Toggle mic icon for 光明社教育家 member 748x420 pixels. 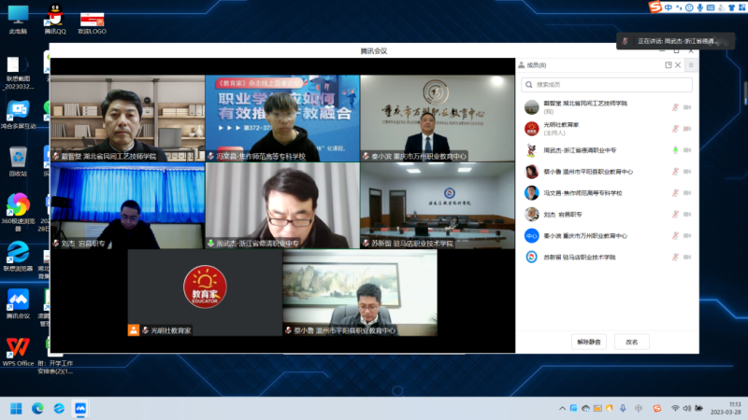(675, 129)
